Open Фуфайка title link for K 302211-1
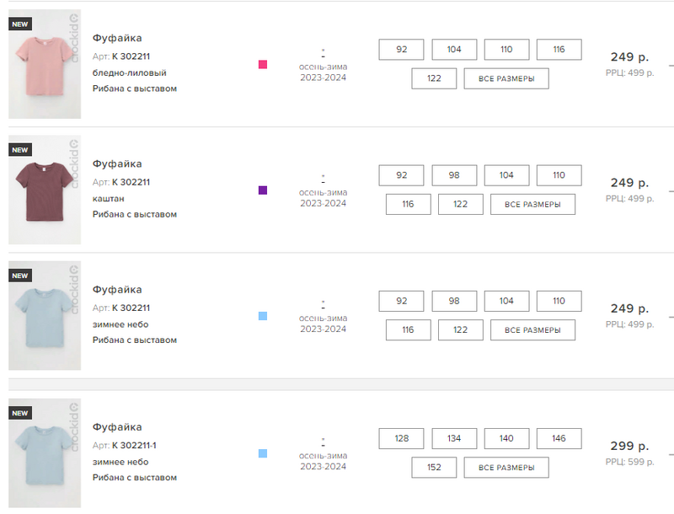The height and width of the screenshot is (514, 674). point(117,426)
